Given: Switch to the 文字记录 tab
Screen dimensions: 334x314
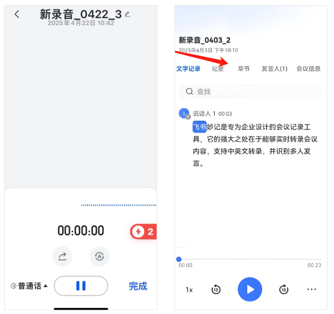Looking at the screenshot, I should click(188, 68).
